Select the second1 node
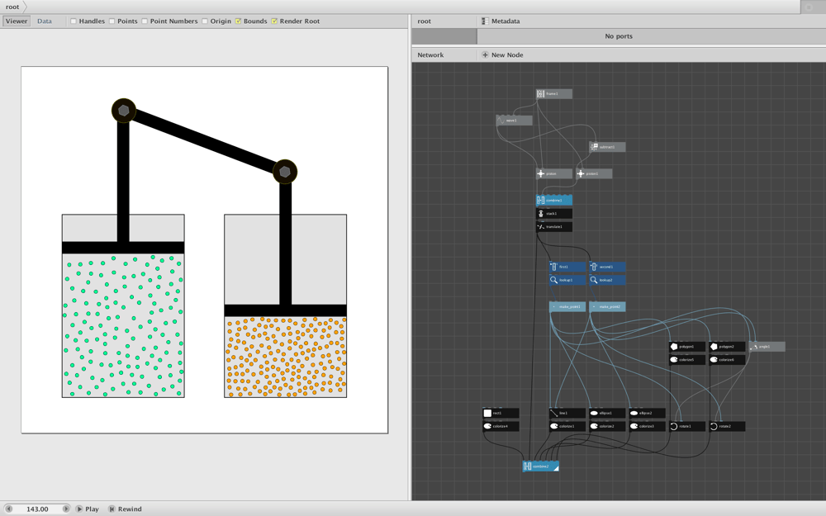 coord(607,267)
